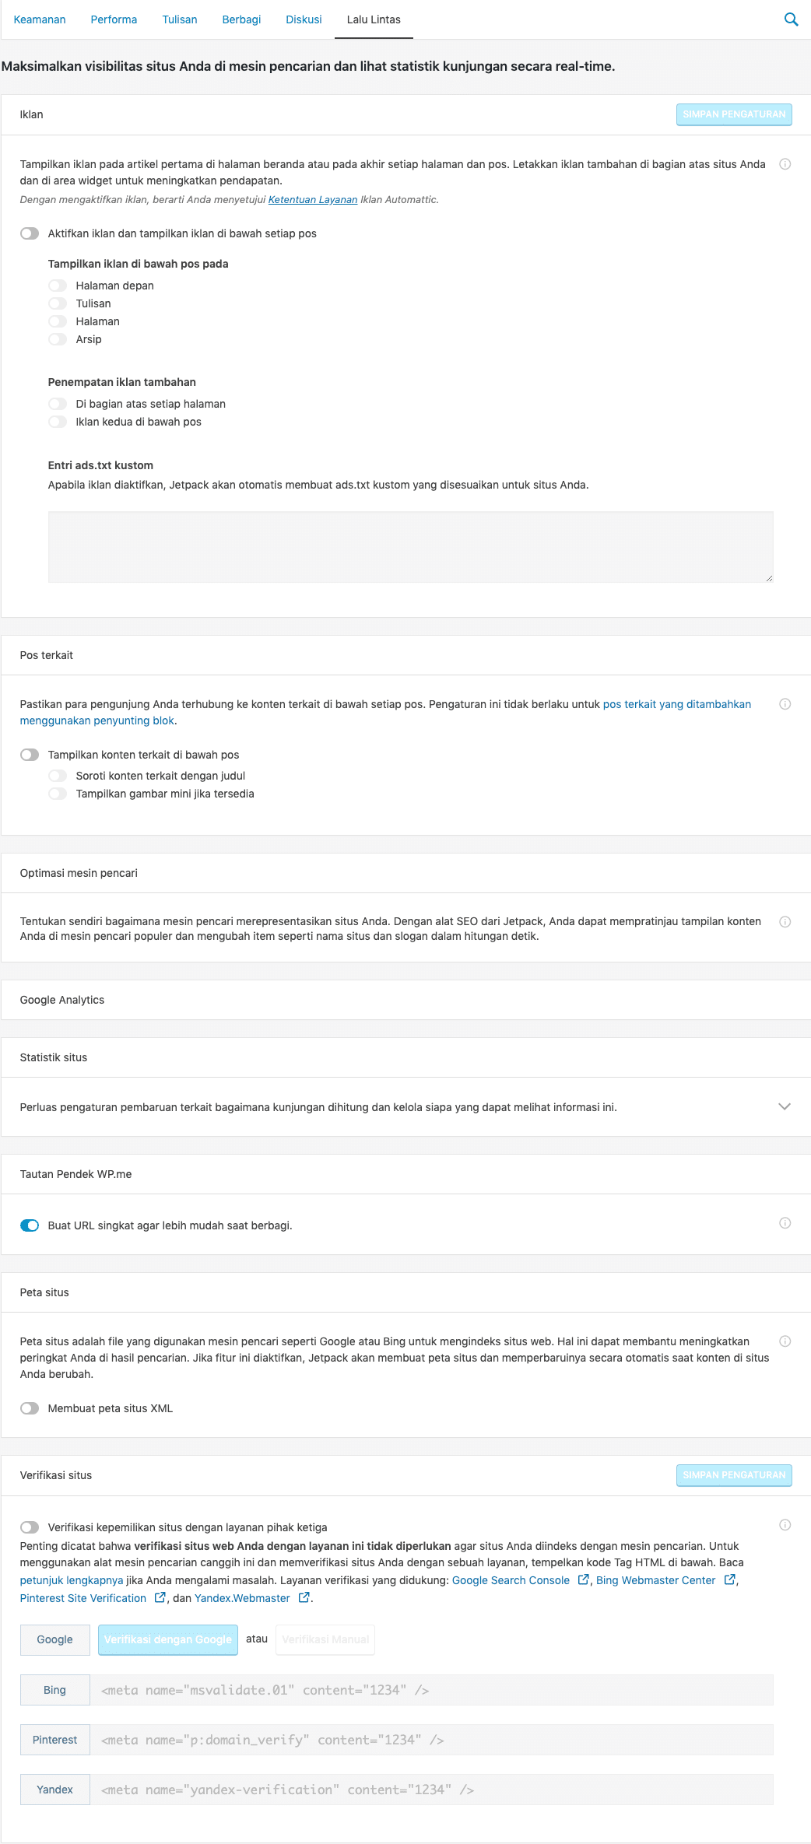Enable the XML sitemap toggle
The width and height of the screenshot is (811, 1844).
click(x=30, y=1408)
